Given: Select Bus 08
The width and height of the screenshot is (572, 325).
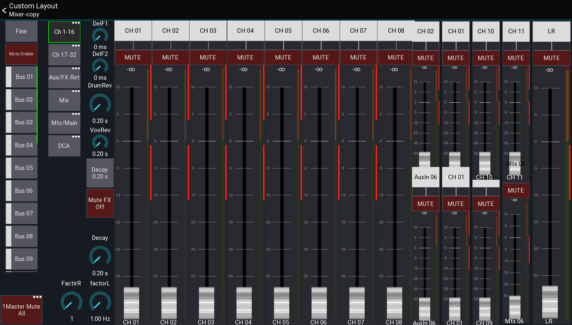Looking at the screenshot, I should pyautogui.click(x=21, y=236).
